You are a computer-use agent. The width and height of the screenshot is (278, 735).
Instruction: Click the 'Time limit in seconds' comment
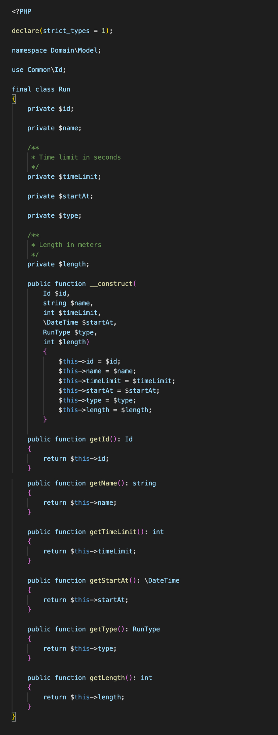pyautogui.click(x=79, y=157)
